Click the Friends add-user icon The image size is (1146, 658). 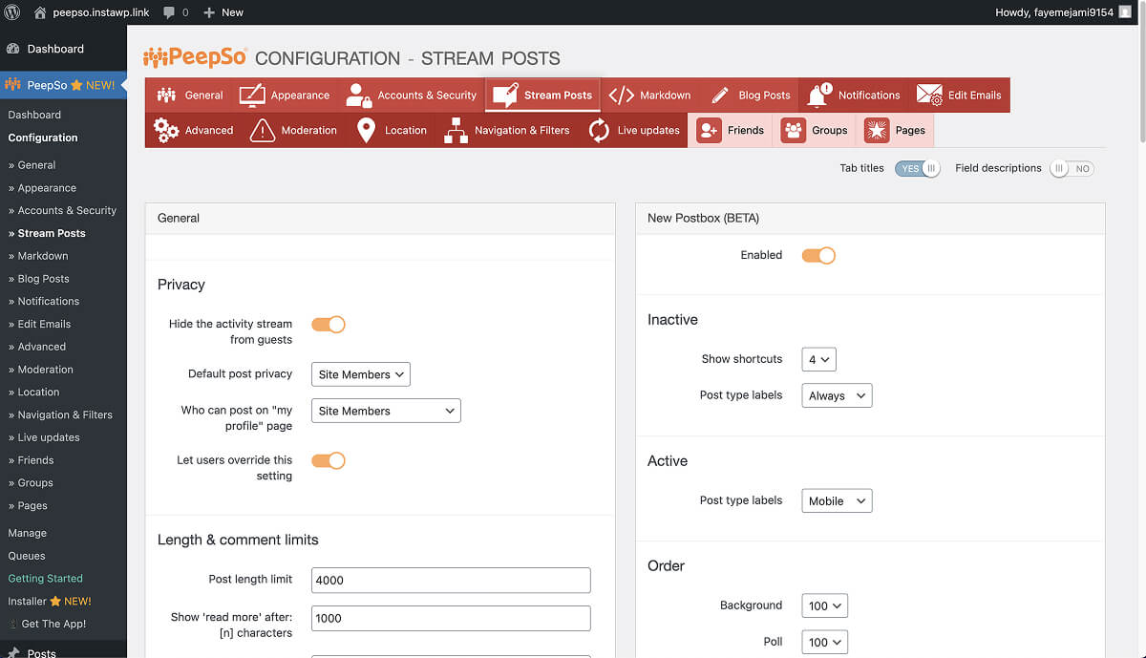coord(709,130)
